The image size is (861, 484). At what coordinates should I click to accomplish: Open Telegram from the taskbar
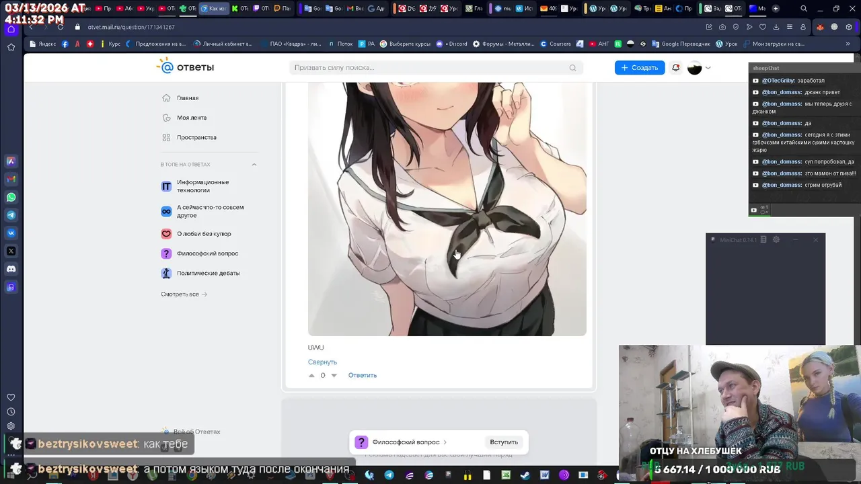389,475
